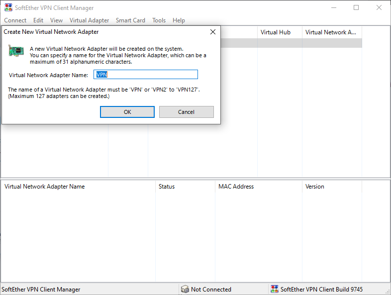Maximize the SoftEther VPN Client Manager window
391x295 pixels.
click(x=356, y=8)
